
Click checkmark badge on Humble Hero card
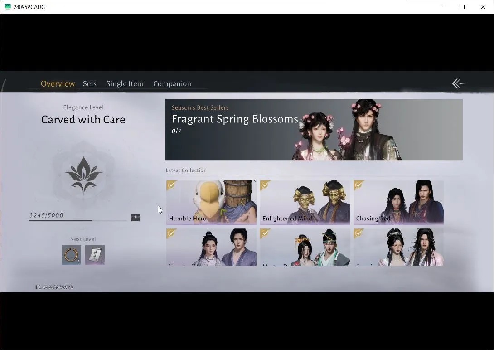(x=171, y=185)
